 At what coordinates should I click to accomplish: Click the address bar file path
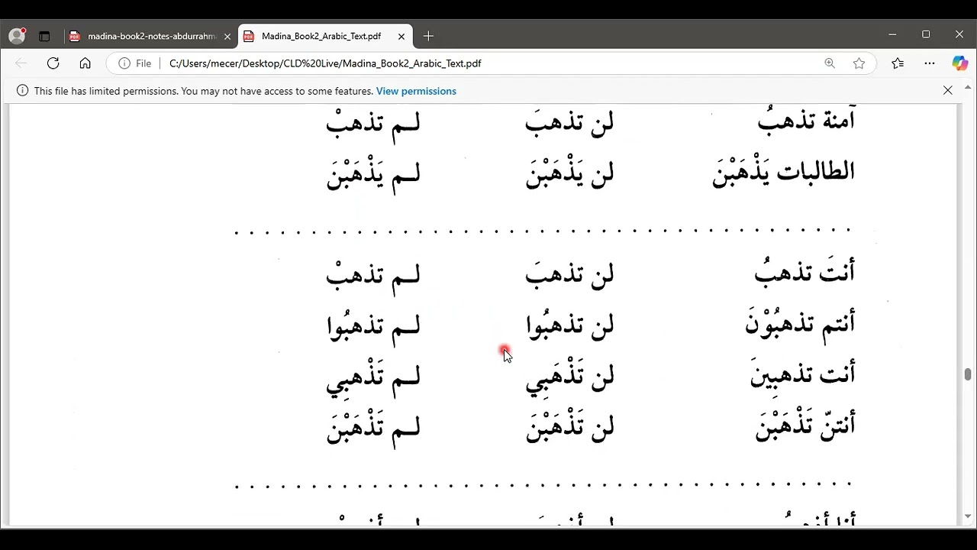point(325,63)
